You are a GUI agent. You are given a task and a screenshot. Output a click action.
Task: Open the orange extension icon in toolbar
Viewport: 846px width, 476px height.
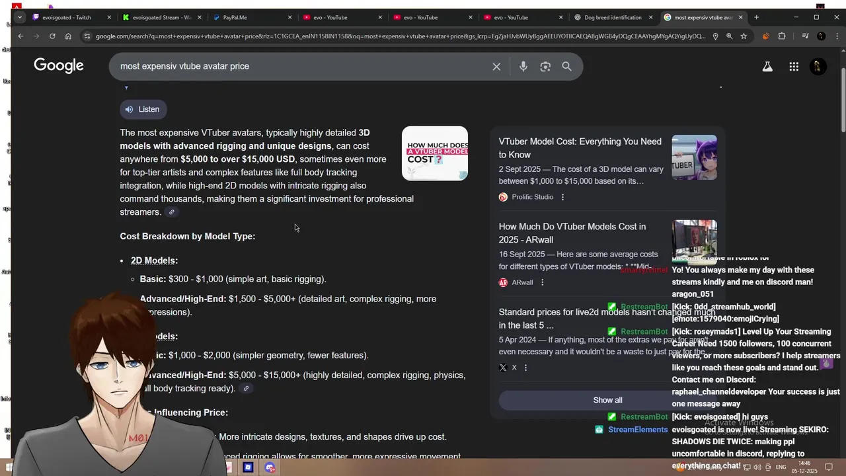coord(766,36)
